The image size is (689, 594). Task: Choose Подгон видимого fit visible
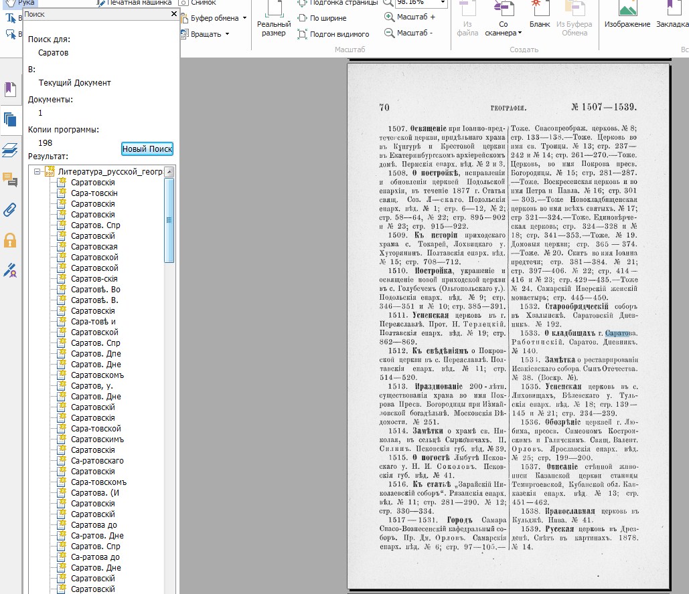(x=333, y=34)
